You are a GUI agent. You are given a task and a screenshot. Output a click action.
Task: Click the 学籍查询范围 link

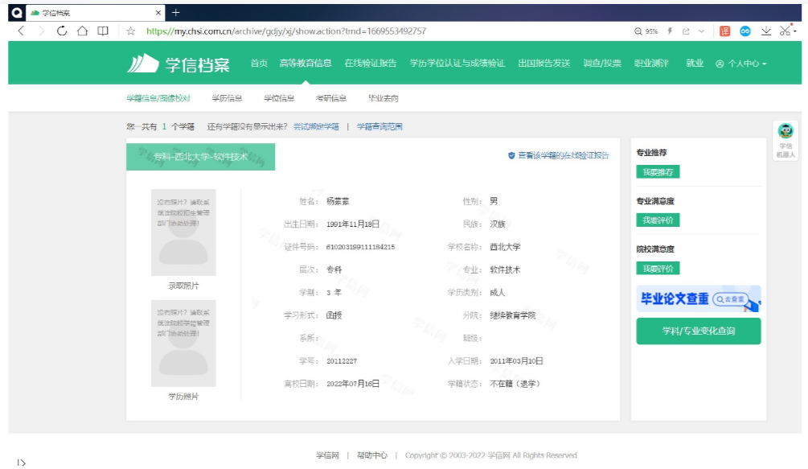[x=379, y=127]
